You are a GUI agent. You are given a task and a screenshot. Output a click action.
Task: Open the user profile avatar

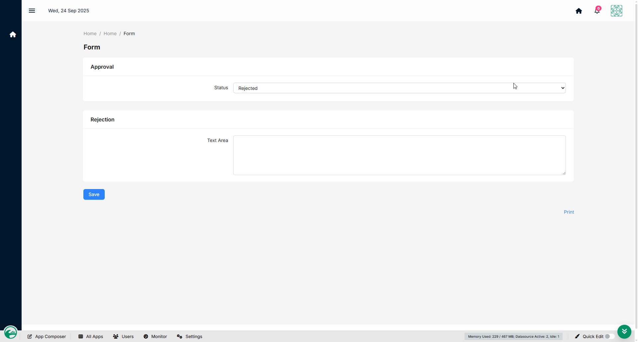[x=616, y=11]
